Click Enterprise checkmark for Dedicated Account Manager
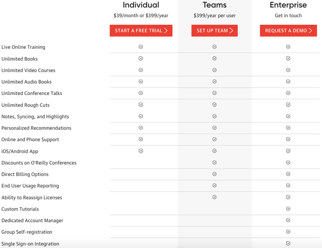This screenshot has height=248, width=322. tap(288, 220)
